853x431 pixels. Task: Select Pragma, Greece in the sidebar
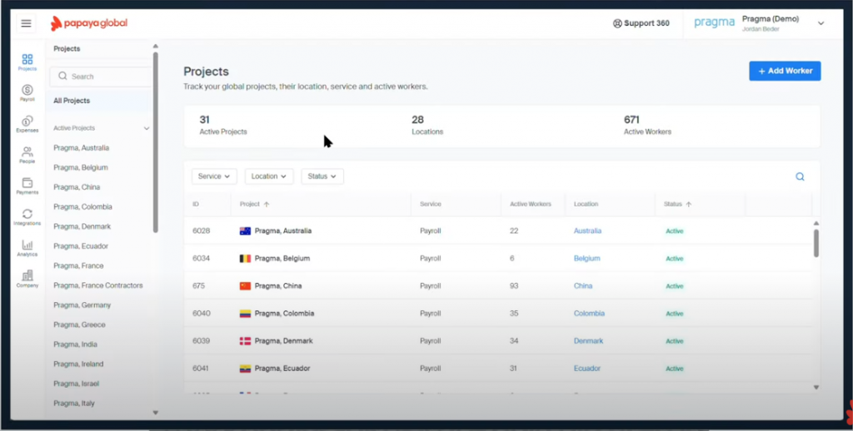(79, 324)
